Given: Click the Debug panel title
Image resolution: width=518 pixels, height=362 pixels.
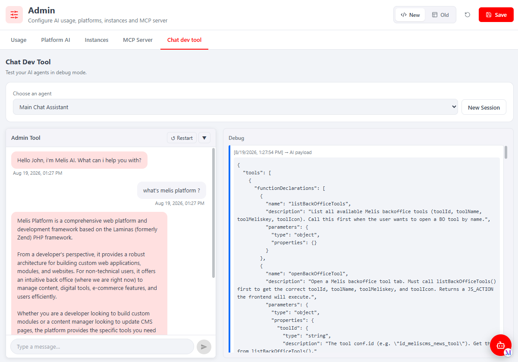Looking at the screenshot, I should 236,138.
